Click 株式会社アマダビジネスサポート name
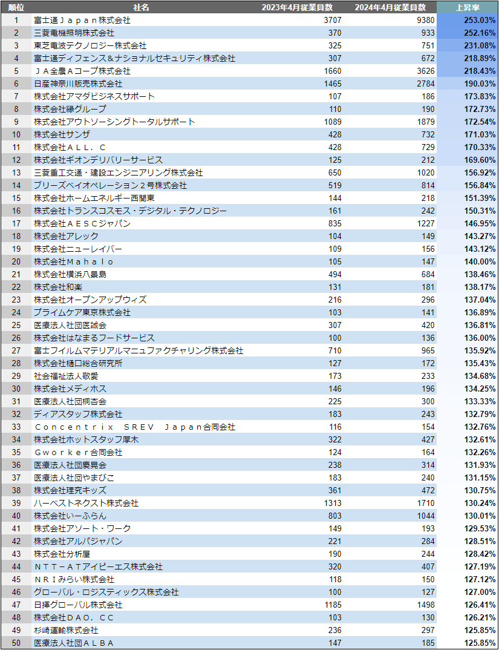This screenshot has height=650, width=499. [94, 97]
